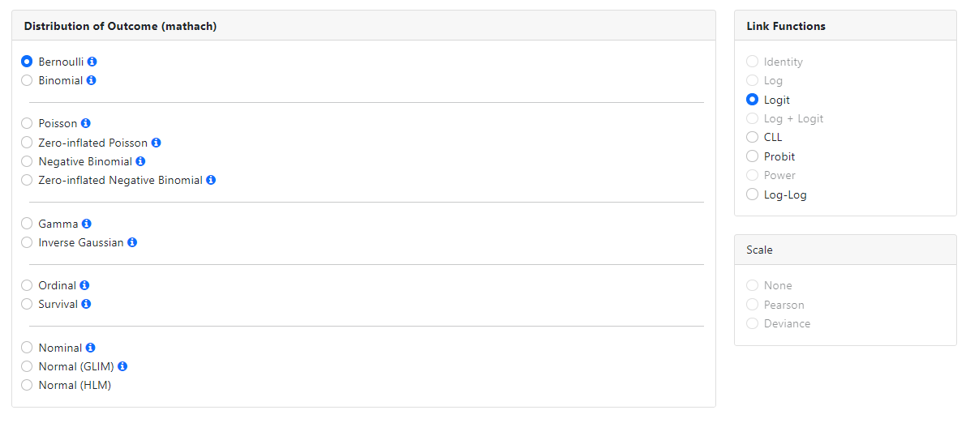Open the Binomial info icon
The height and width of the screenshot is (423, 966).
(x=92, y=80)
